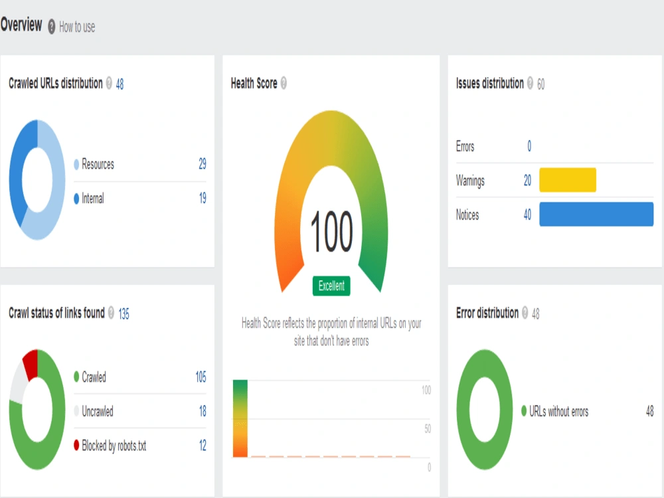The width and height of the screenshot is (664, 498).
Task: Click help icon beside Error distribution
Action: pos(525,313)
